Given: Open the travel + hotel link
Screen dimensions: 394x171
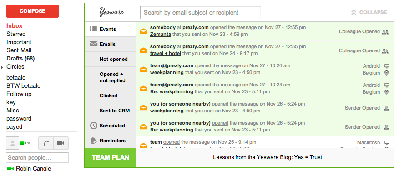Looking at the screenshot, I should point(165,54).
